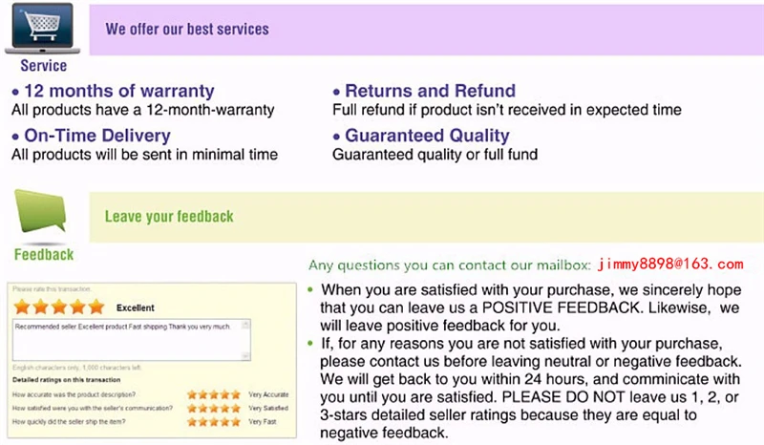Click the 'Service' label under the cart icon
Image resolution: width=764 pixels, height=445 pixels.
43,66
